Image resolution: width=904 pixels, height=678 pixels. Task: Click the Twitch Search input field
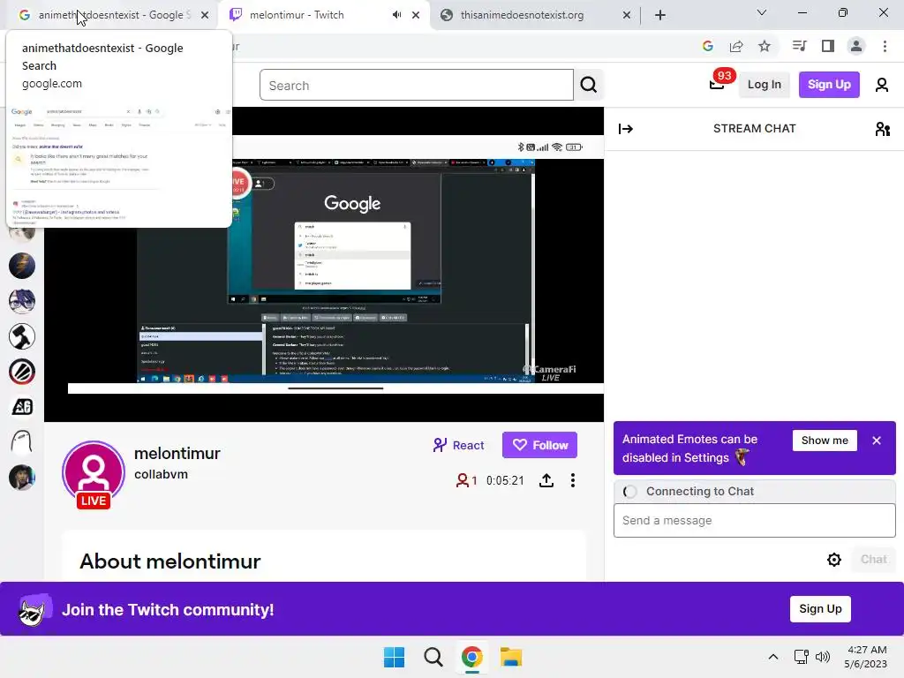[x=417, y=85]
